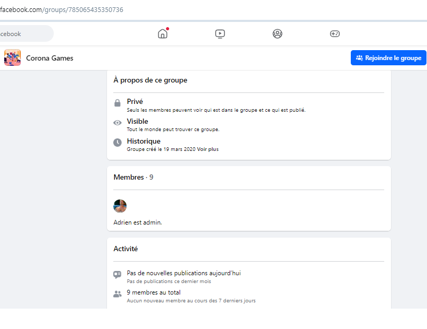427x329 pixels.
Task: Click the Privé privacy label
Action: pos(135,101)
